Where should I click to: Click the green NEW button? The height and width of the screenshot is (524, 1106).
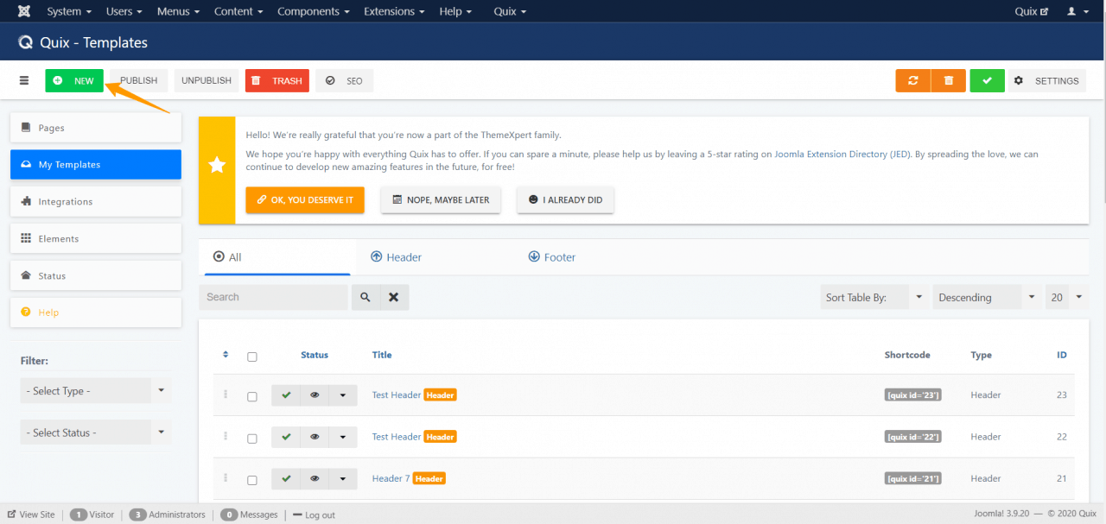pyautogui.click(x=74, y=80)
